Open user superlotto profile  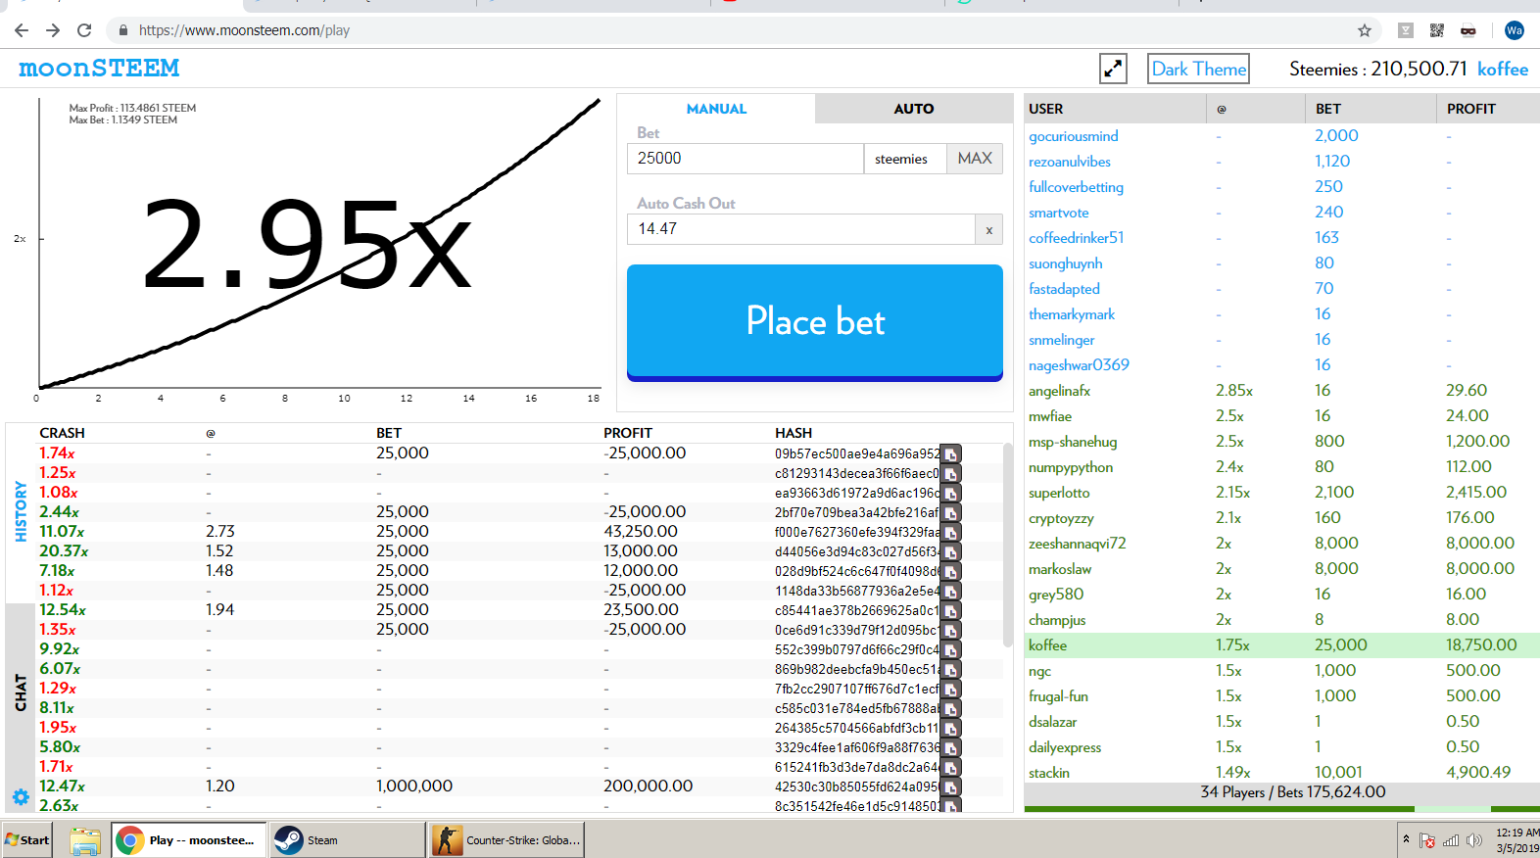coord(1059,493)
